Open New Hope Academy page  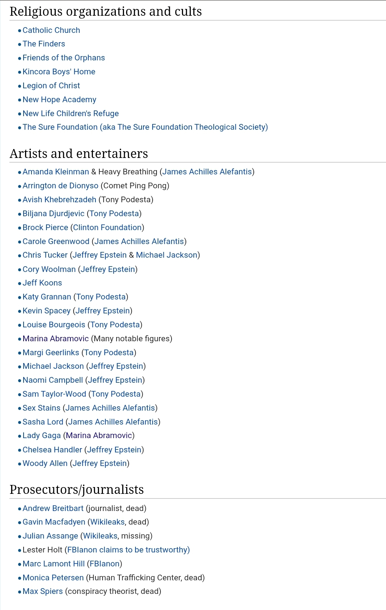(x=59, y=100)
